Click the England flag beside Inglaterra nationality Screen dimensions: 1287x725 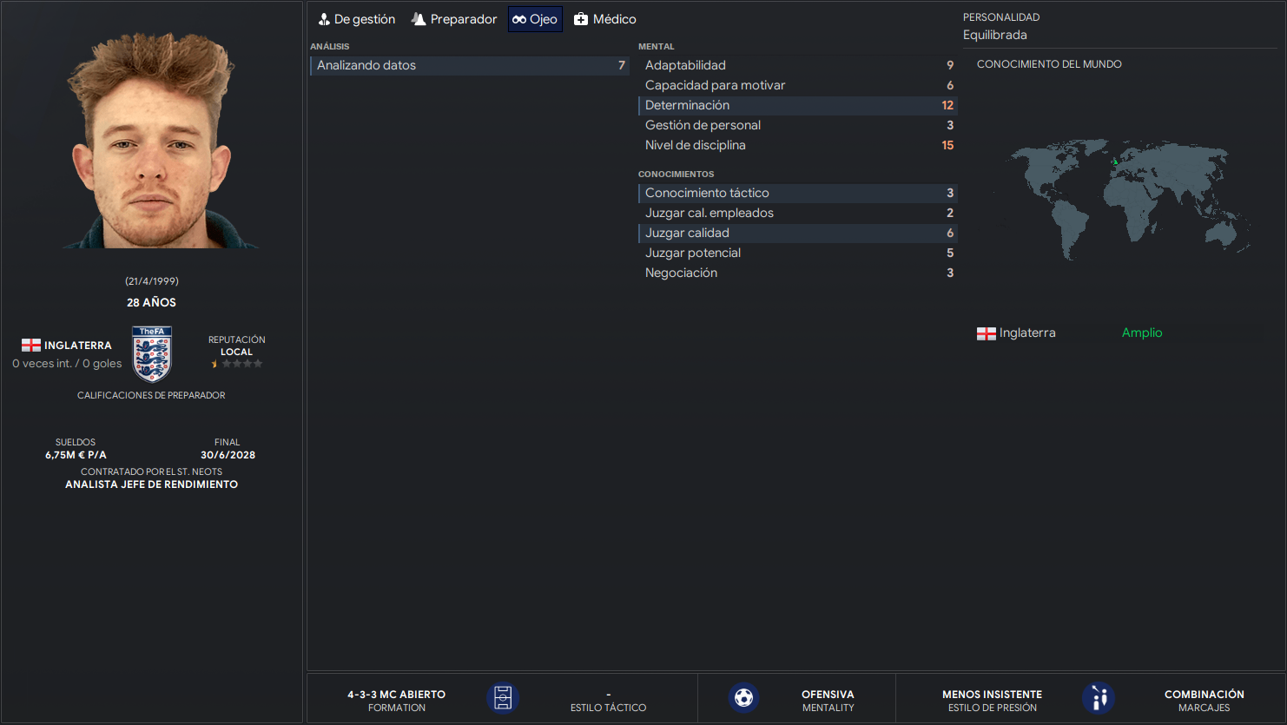[x=31, y=346]
